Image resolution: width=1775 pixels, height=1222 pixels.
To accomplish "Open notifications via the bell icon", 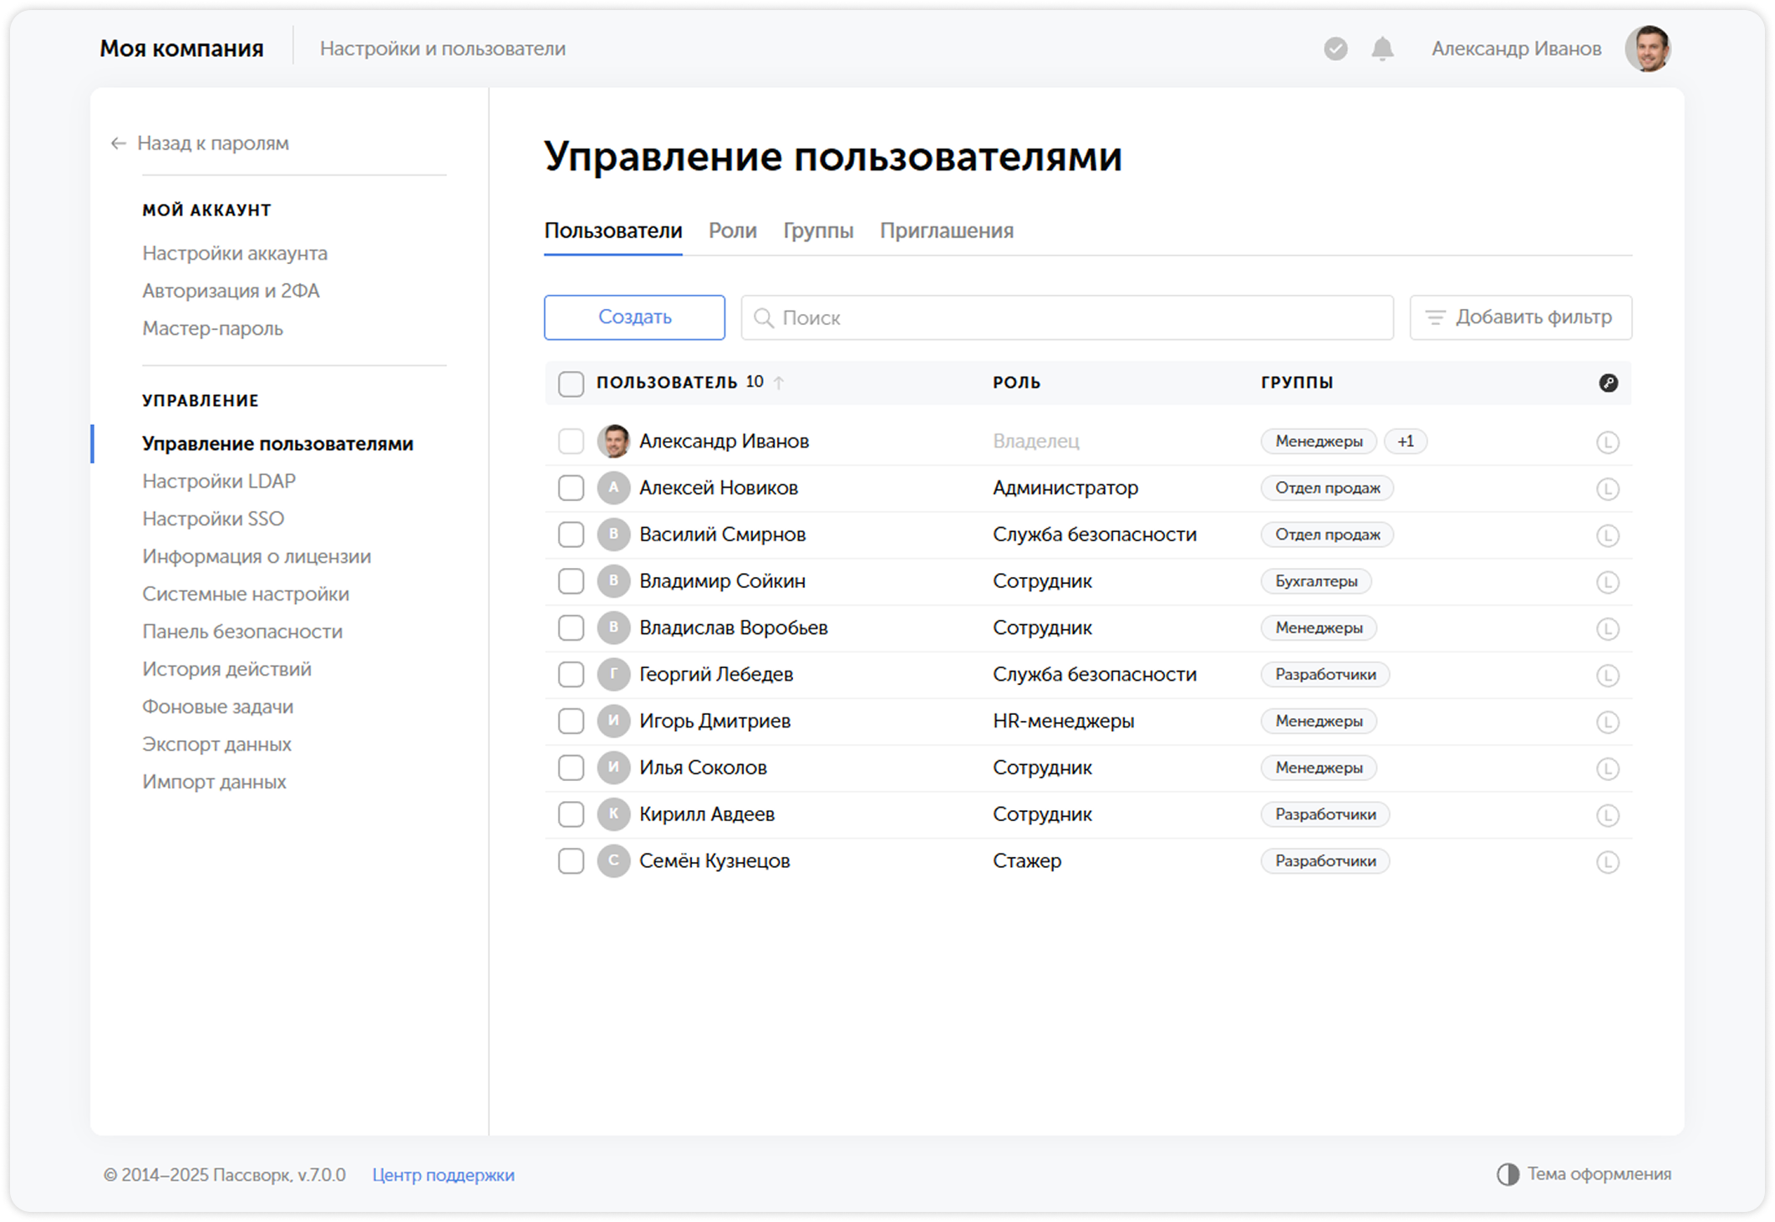I will (1381, 49).
